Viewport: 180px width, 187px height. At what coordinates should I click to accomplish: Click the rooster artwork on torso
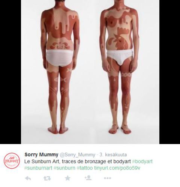click(120, 39)
